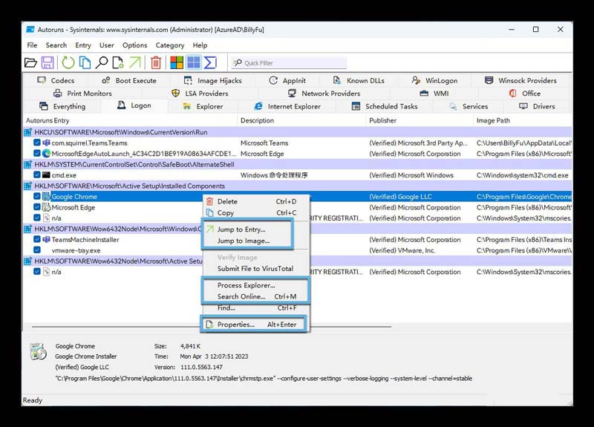Viewport: 594px width, 427px height.
Task: Click the installer icon beside Microsoft Edge entry
Action: (46, 207)
